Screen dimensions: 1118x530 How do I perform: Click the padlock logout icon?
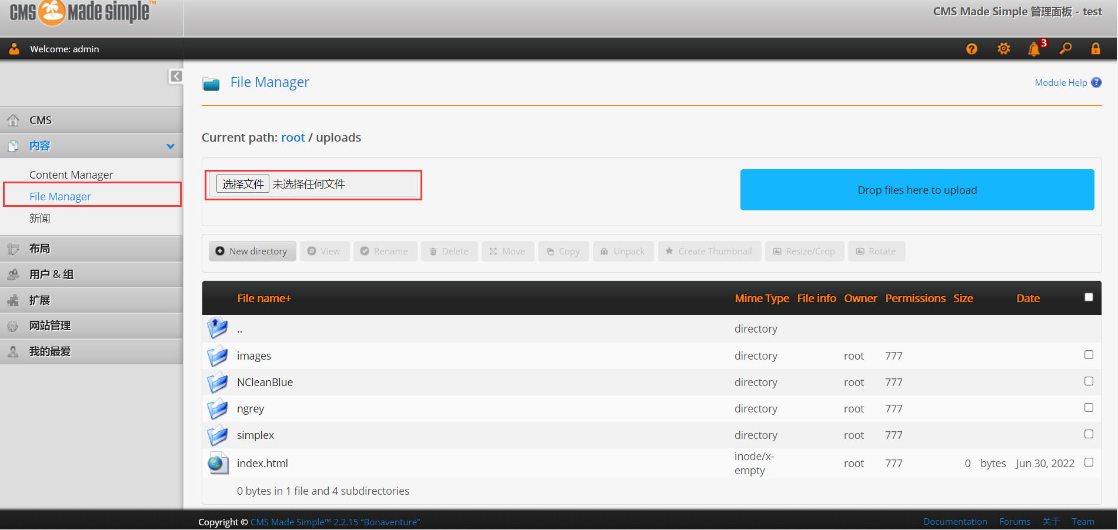coord(1096,49)
